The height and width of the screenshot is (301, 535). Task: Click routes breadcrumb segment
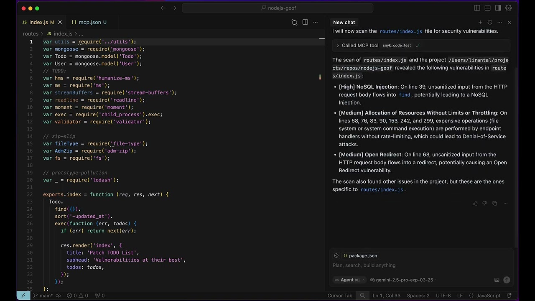tap(31, 34)
